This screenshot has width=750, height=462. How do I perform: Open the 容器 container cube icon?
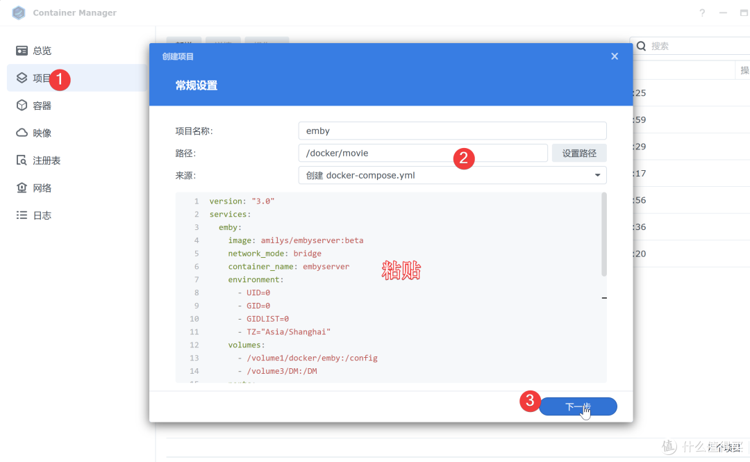pos(22,106)
